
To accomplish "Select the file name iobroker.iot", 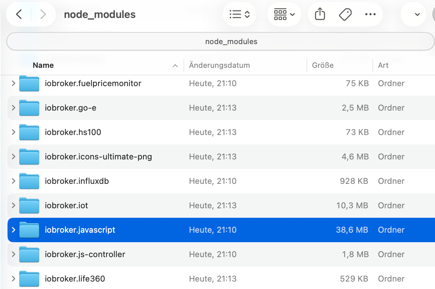I will (66, 205).
